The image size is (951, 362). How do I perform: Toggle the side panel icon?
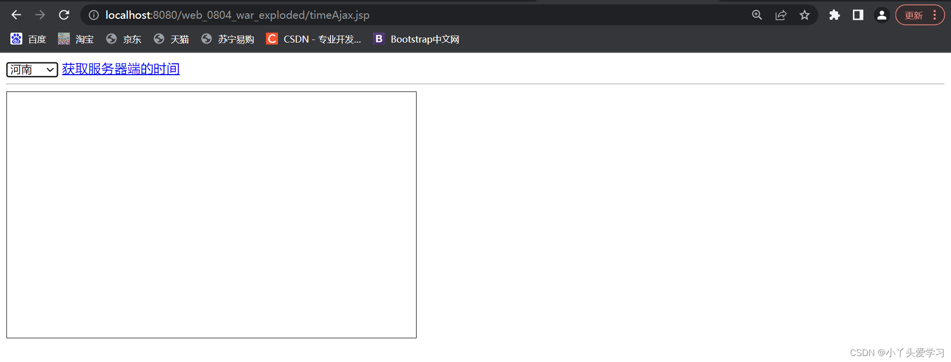pos(858,15)
